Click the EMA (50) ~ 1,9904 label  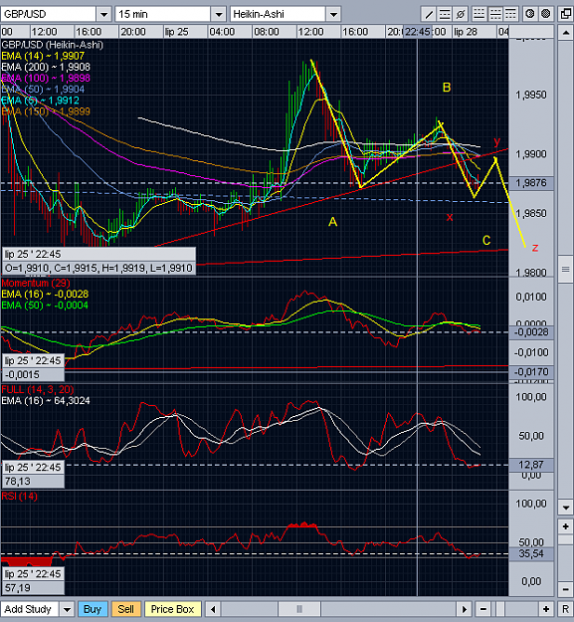coord(43,90)
